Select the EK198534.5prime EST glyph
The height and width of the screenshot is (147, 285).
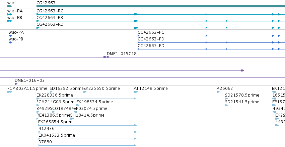(x=78, y=105)
